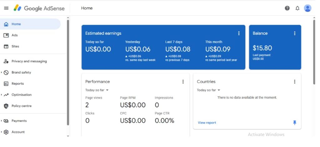The height and width of the screenshot is (147, 320).
Task: Go to Ads in sidebar
Action: point(14,35)
